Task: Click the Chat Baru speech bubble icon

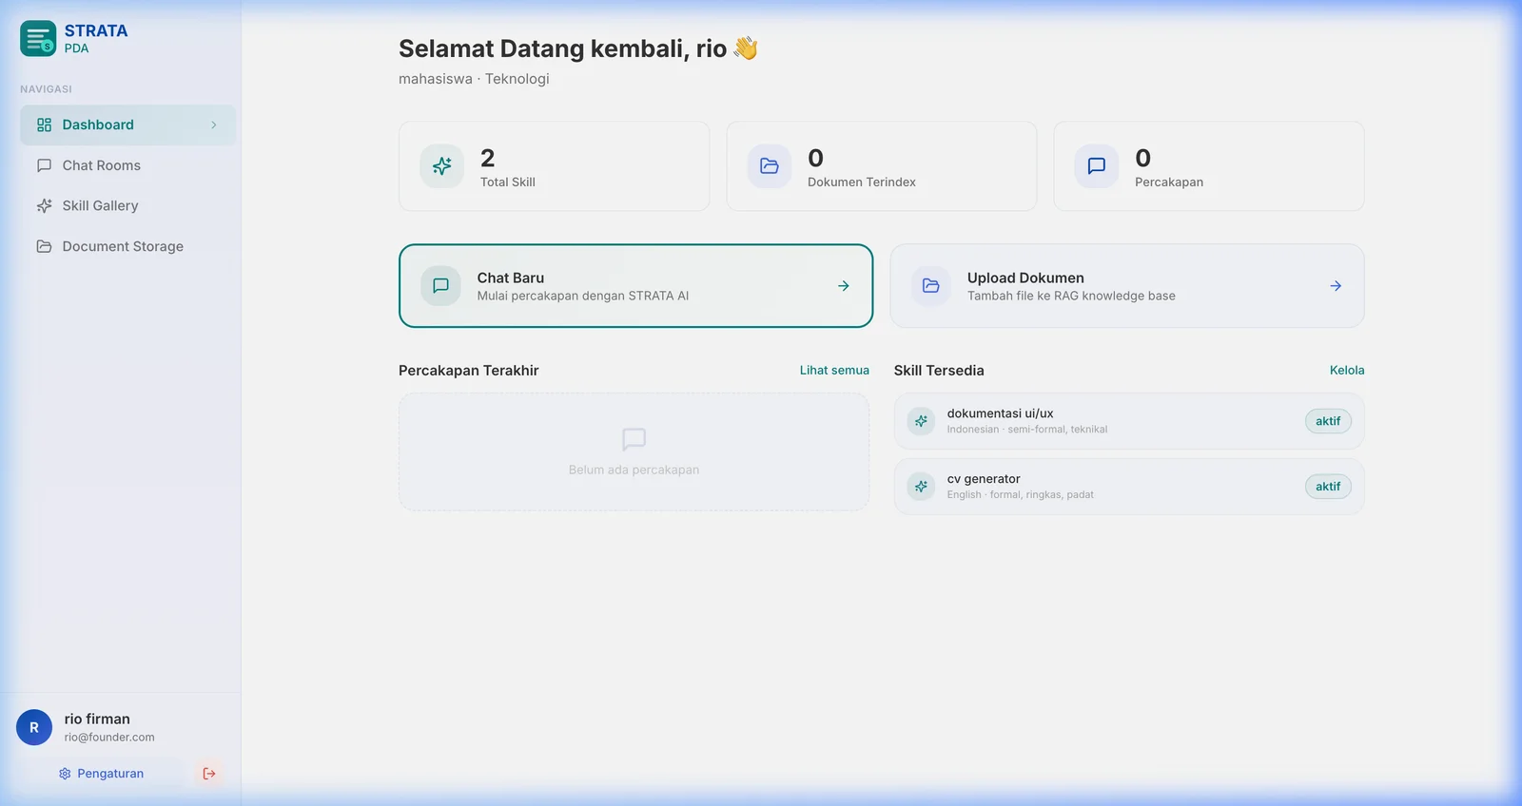Action: coord(440,285)
